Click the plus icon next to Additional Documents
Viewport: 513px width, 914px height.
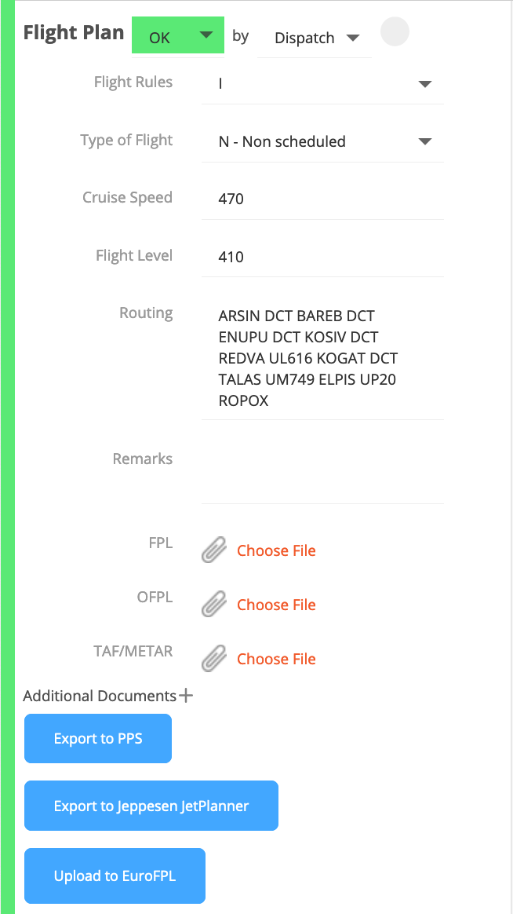[185, 695]
